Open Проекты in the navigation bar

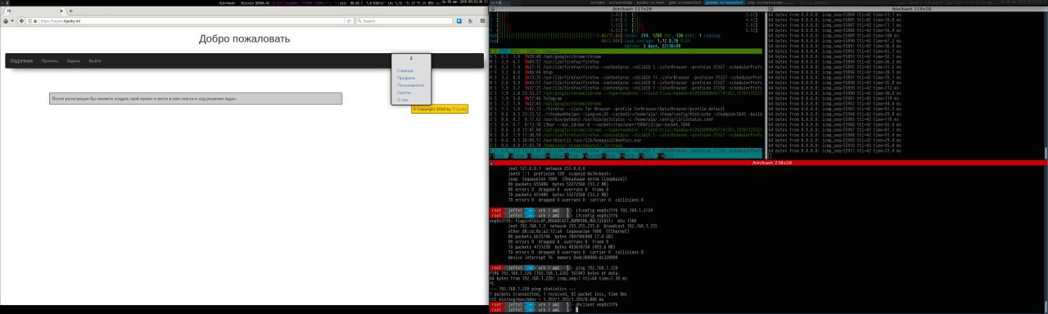(49, 61)
